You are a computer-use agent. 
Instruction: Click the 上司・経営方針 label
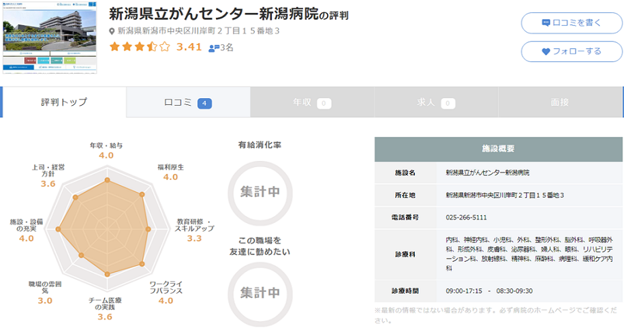[x=48, y=170]
